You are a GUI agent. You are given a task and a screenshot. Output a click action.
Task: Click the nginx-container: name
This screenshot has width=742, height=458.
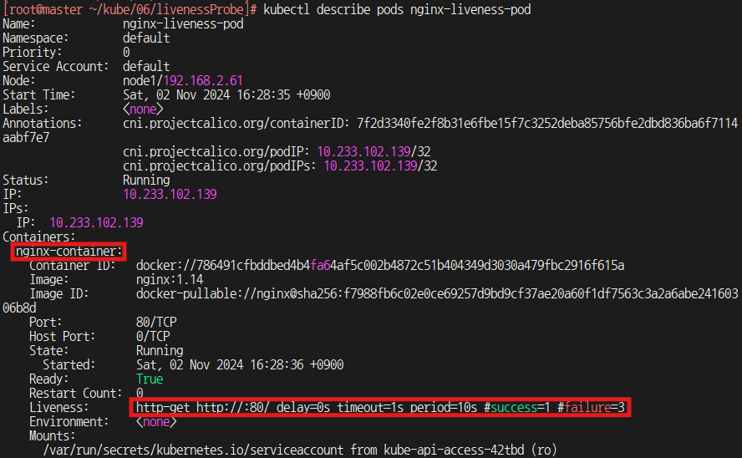69,252
